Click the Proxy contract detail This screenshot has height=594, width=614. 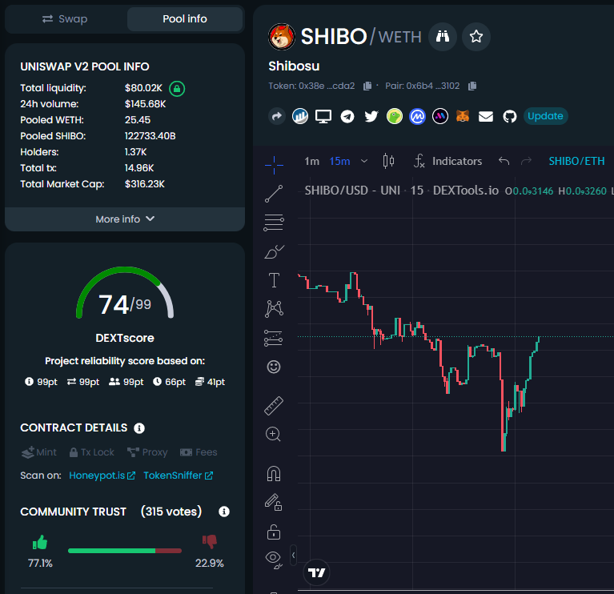(x=147, y=452)
